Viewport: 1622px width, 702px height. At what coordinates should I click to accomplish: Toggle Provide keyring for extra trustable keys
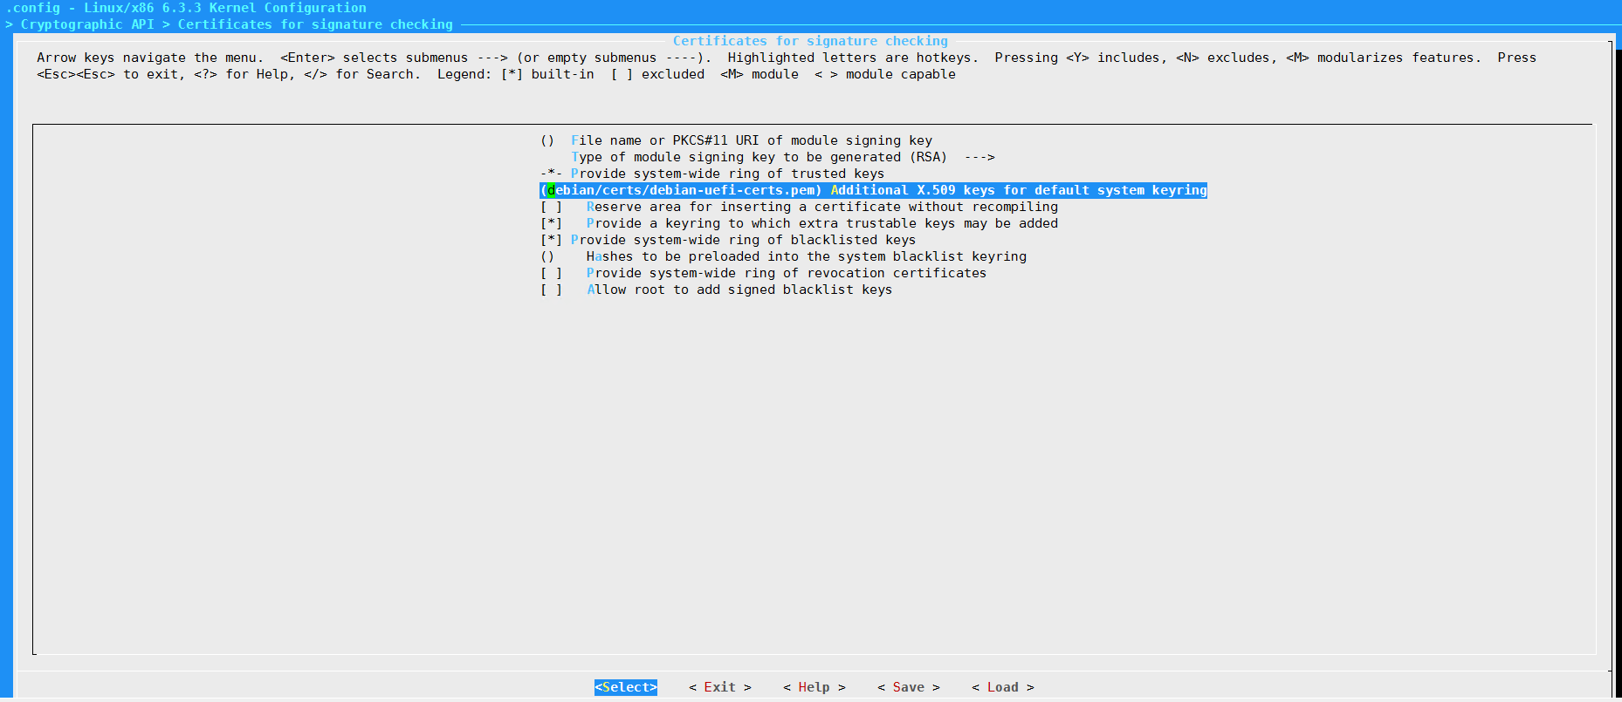point(551,223)
